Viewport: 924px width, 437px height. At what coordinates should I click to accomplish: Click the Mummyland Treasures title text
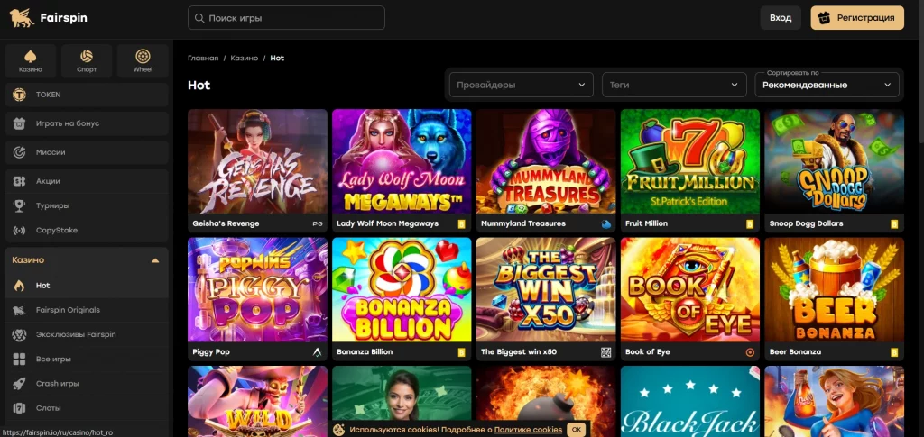(x=523, y=224)
